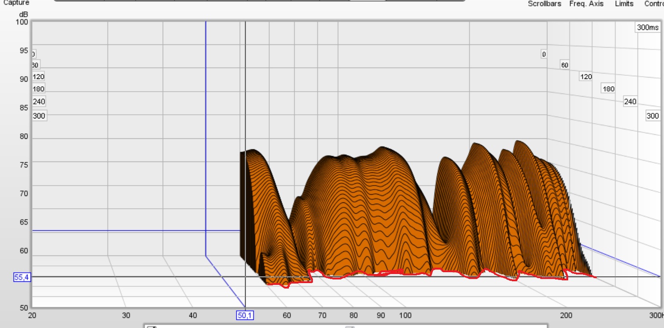Open the Limits dialog
This screenshot has height=328, width=664.
(624, 4)
